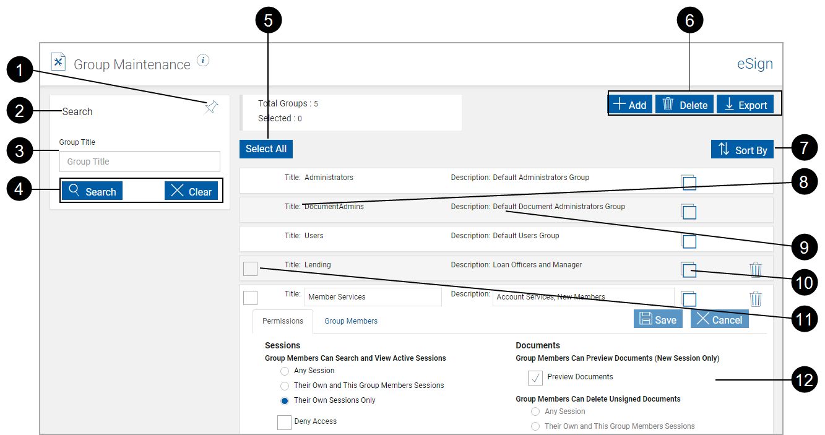The image size is (825, 435).
Task: Open the DocumentAdmins group row
Action: pyautogui.click(x=506, y=210)
